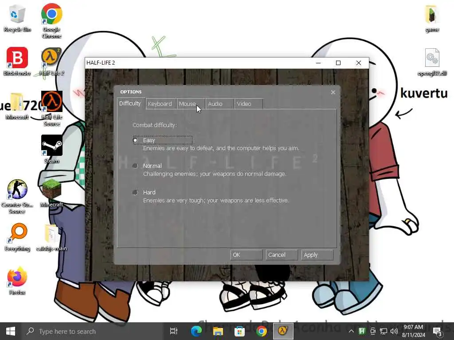Open the notification center
The image size is (454, 340).
point(437,331)
